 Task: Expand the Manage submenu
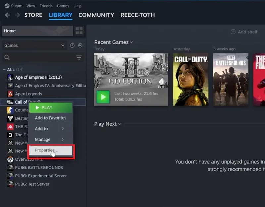(x=51, y=140)
